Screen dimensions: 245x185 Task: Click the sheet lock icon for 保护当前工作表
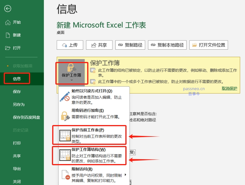coord(65,135)
